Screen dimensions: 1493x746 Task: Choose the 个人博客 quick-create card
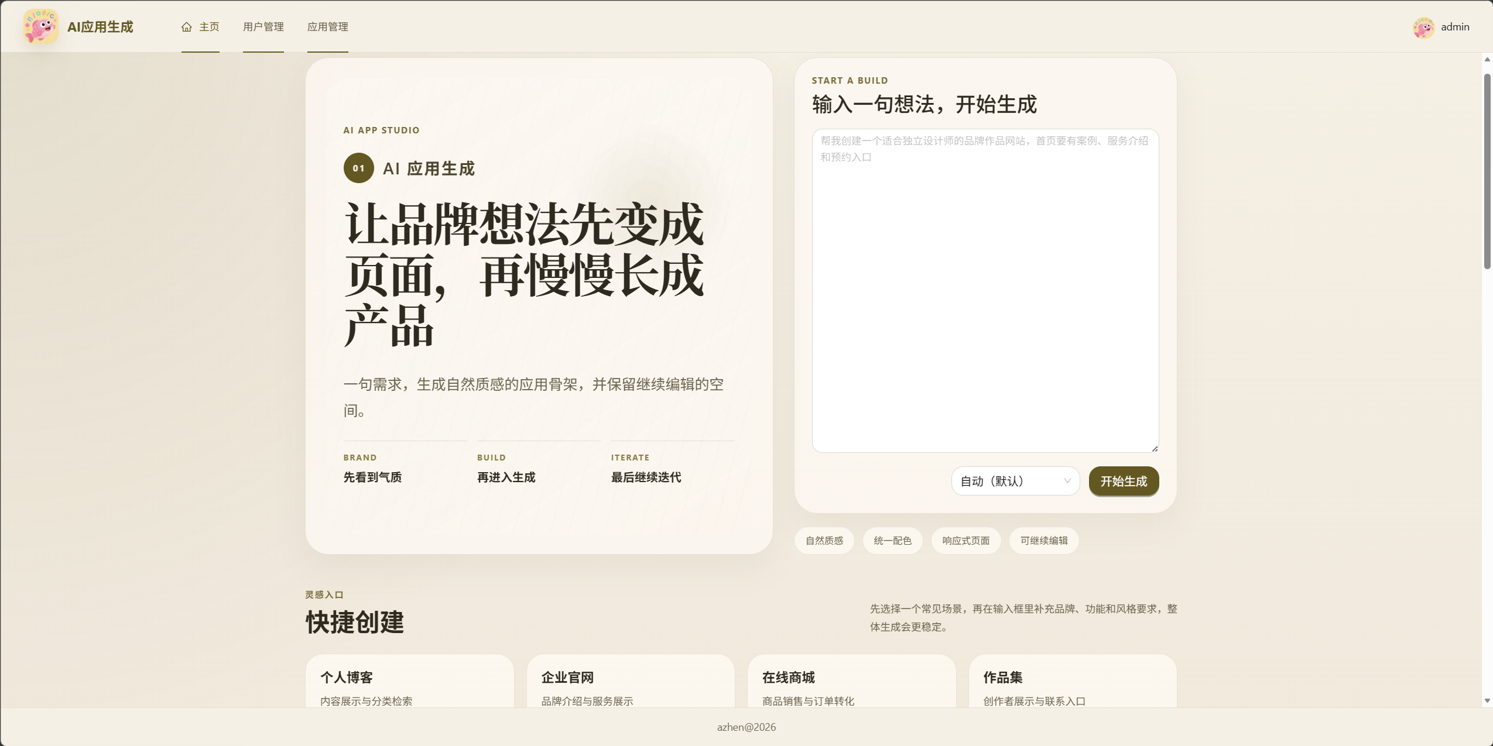coord(410,681)
